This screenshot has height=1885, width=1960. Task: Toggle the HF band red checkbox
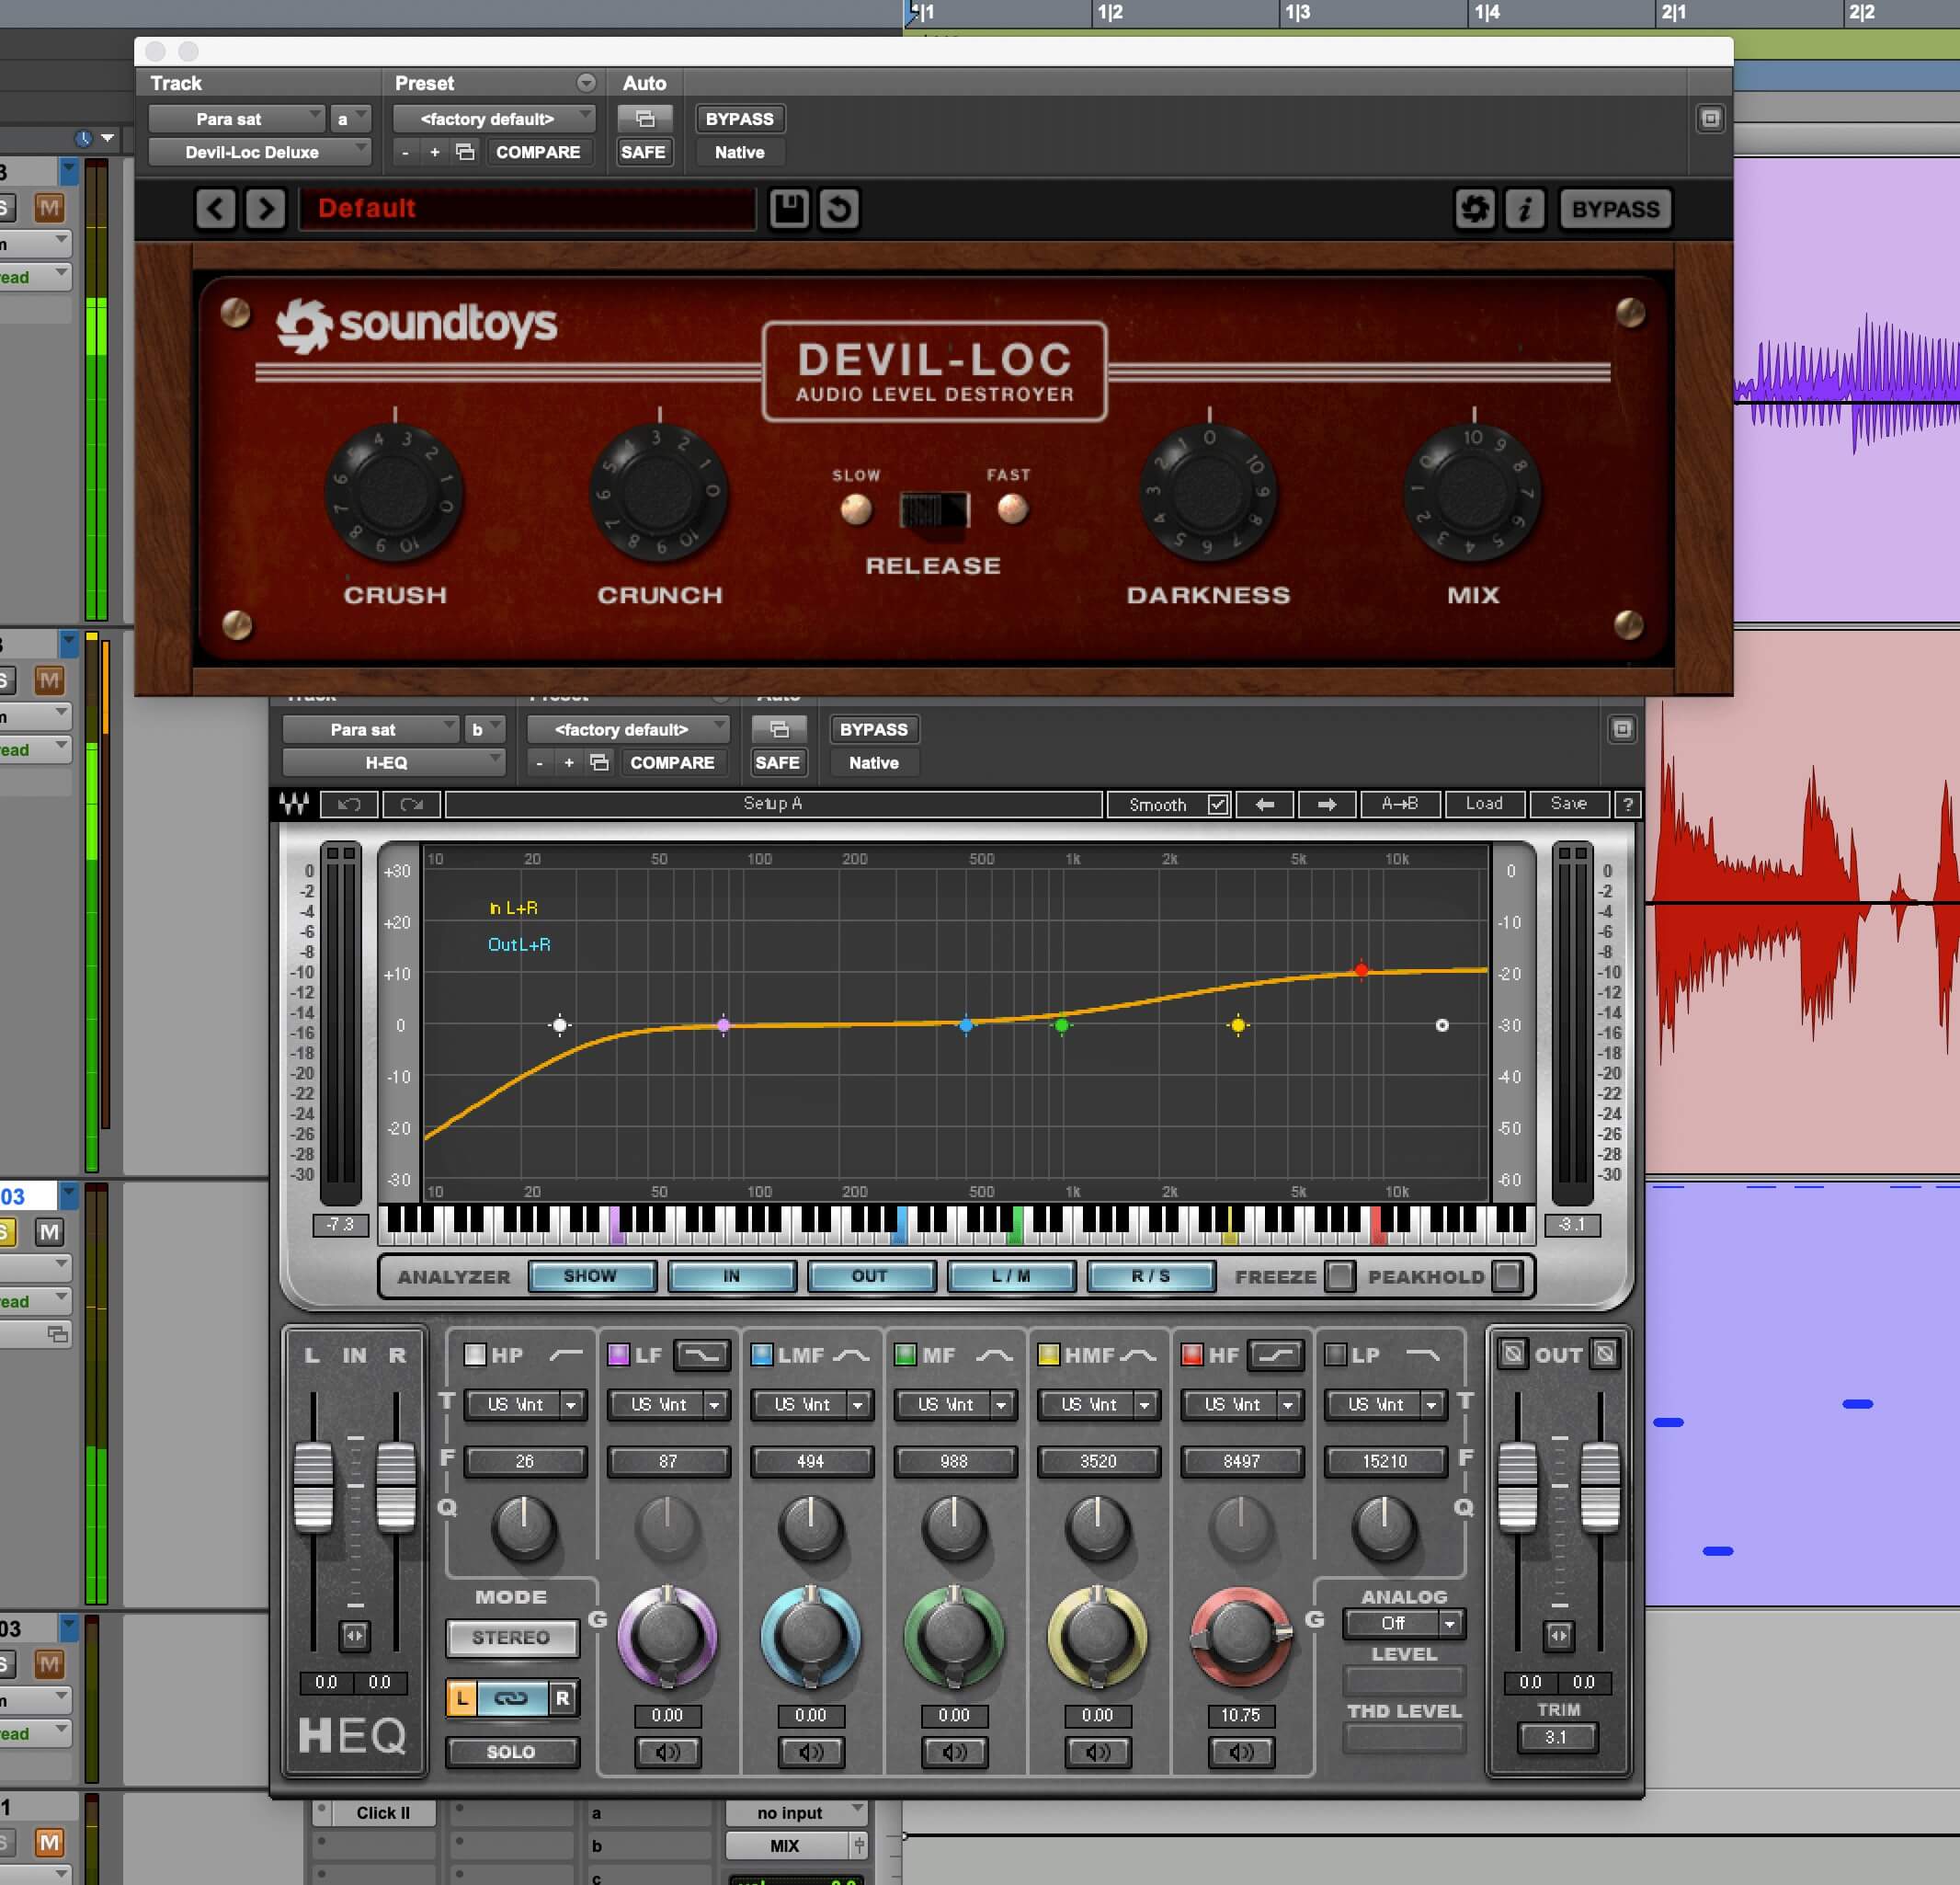[1192, 1355]
